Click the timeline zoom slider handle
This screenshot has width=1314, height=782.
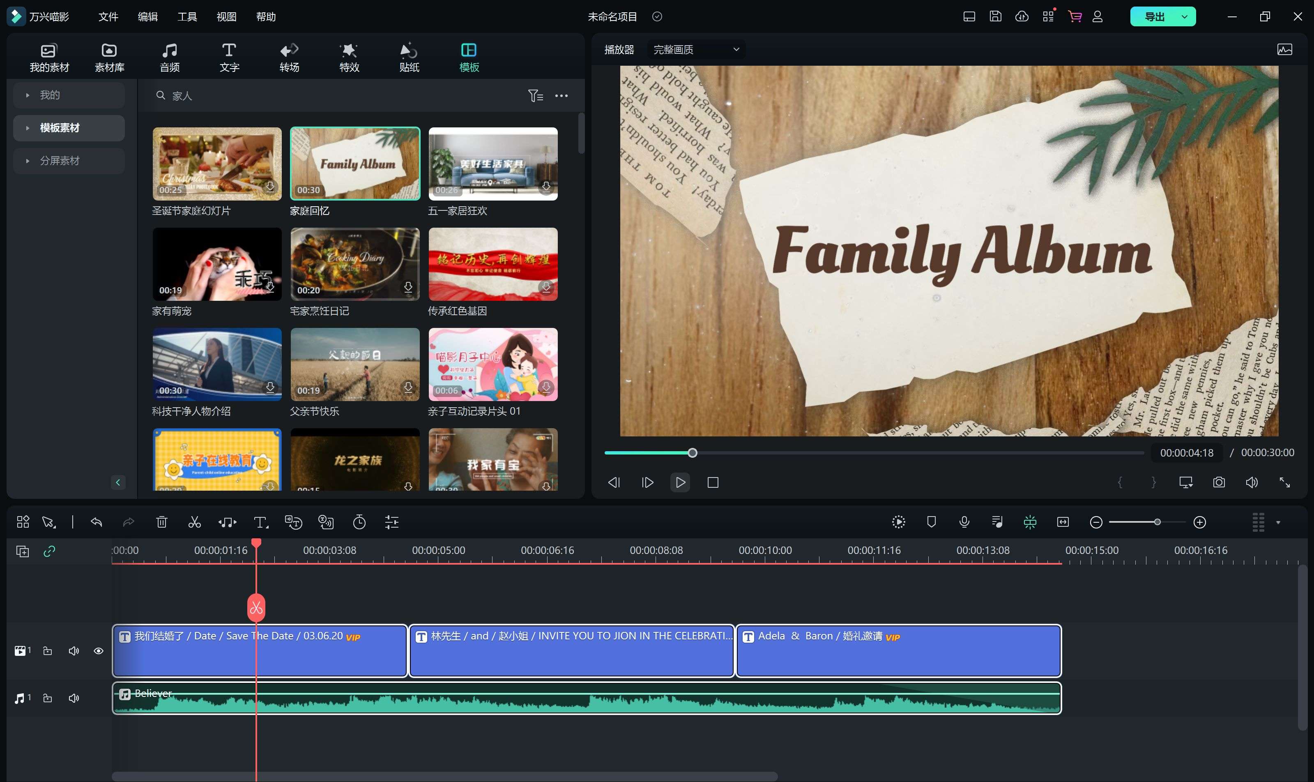[1157, 522]
